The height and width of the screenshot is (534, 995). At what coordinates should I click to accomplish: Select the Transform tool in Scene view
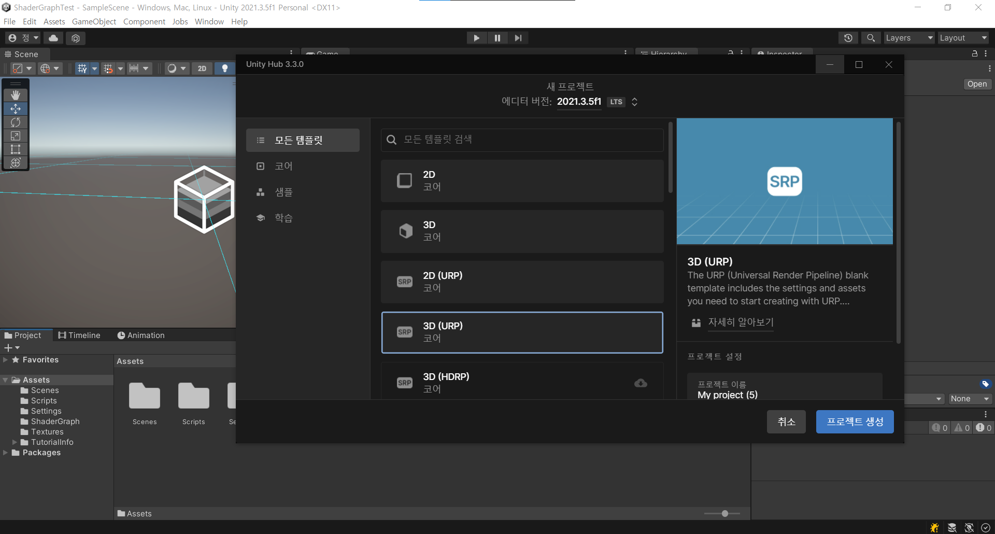click(x=16, y=163)
